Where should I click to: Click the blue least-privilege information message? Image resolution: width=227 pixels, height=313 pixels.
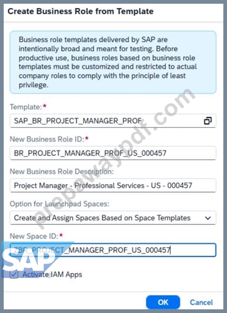tap(113, 62)
